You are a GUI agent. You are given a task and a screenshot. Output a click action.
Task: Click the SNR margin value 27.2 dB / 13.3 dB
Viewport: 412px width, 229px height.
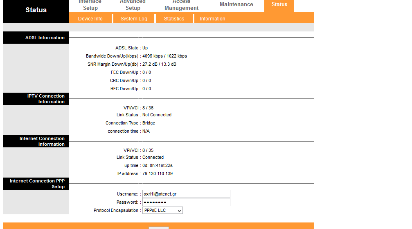click(159, 64)
